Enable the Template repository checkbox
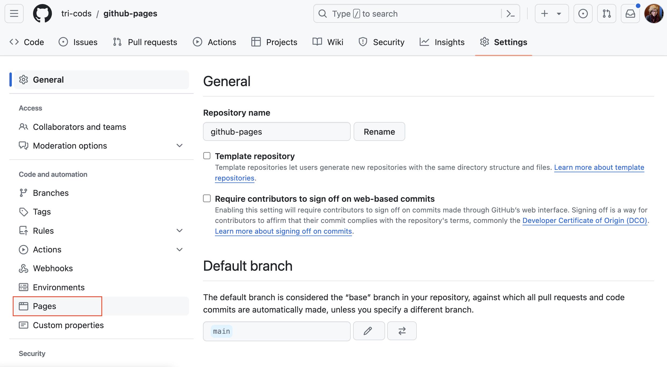This screenshot has width=667, height=367. click(x=207, y=156)
